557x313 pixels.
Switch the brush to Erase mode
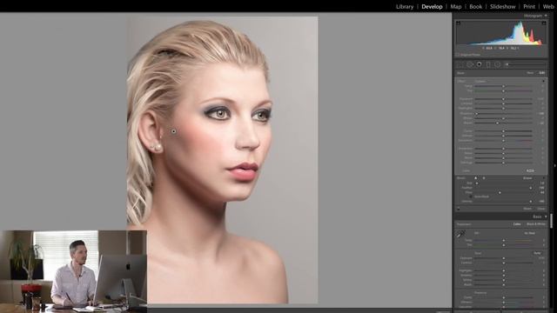pos(527,177)
